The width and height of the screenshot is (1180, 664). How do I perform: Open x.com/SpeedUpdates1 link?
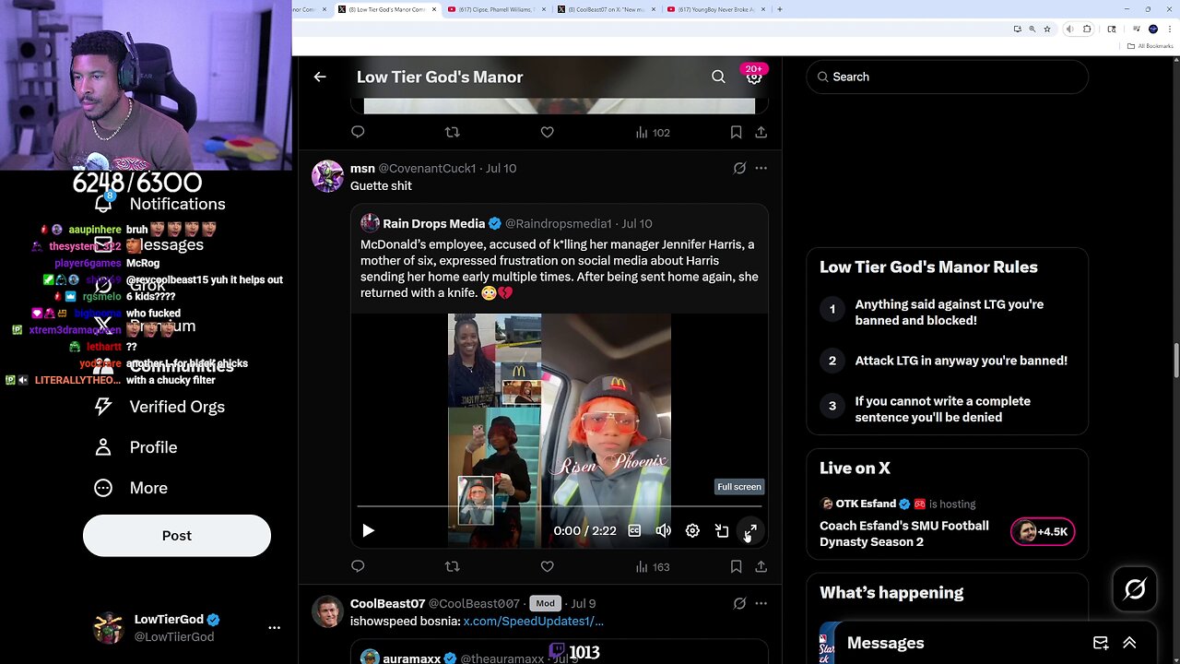[x=533, y=621]
